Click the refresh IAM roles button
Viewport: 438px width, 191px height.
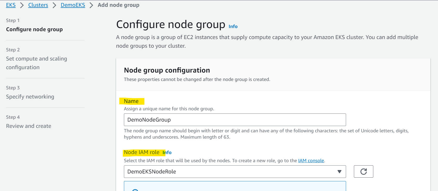pyautogui.click(x=363, y=172)
